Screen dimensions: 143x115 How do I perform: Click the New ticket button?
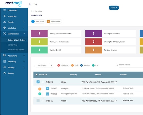[x=38, y=21]
